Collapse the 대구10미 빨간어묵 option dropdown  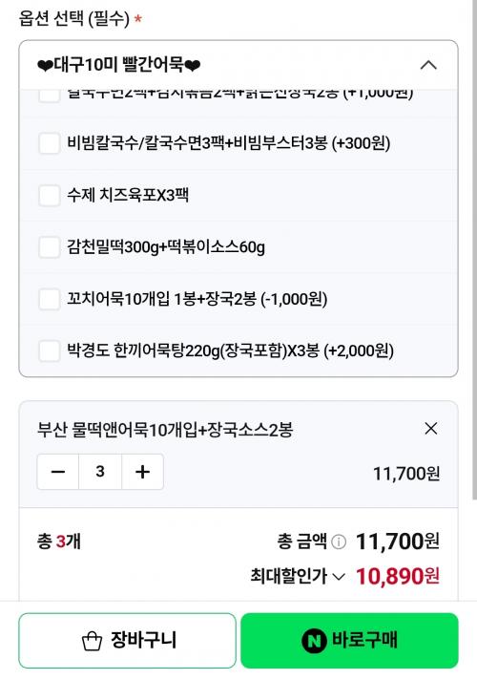pos(428,66)
